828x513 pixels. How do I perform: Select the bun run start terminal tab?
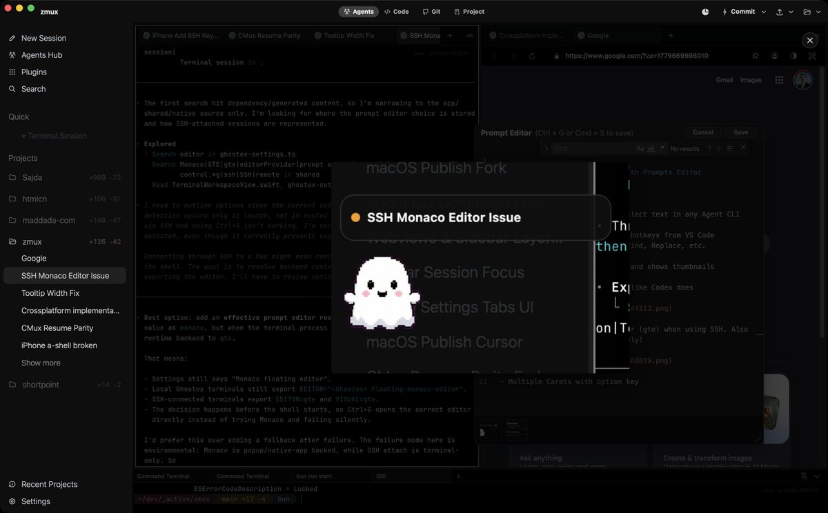point(331,476)
